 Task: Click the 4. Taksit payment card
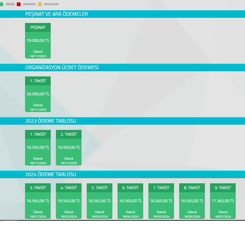pos(69,201)
